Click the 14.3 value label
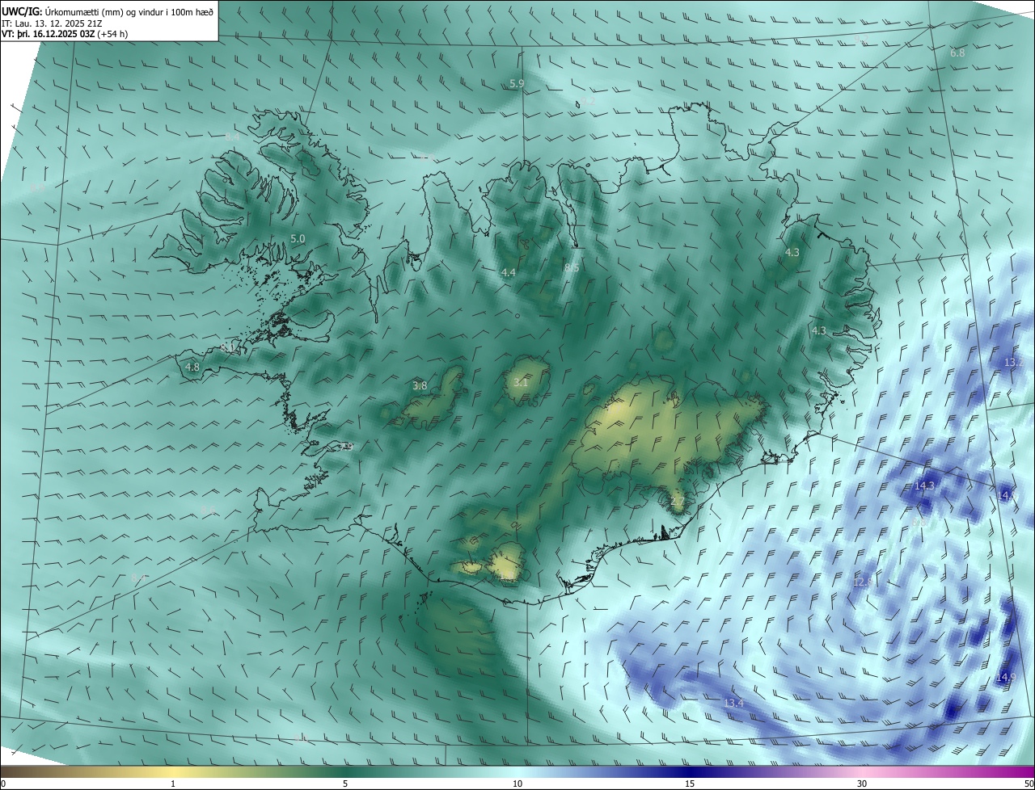1035x790 pixels. pos(924,485)
